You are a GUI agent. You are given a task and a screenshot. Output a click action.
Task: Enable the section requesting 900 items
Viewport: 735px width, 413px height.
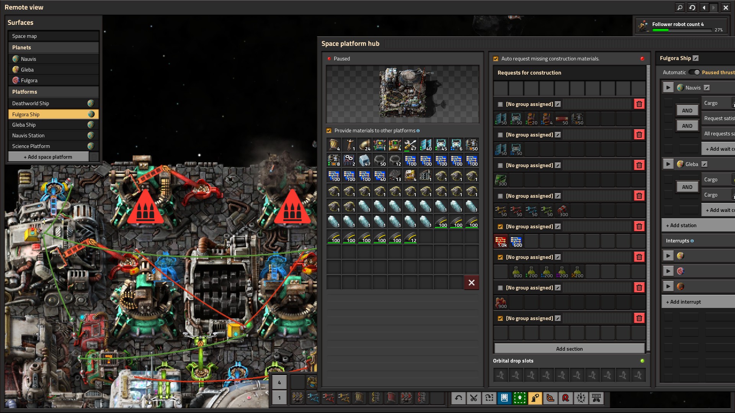[x=500, y=288]
